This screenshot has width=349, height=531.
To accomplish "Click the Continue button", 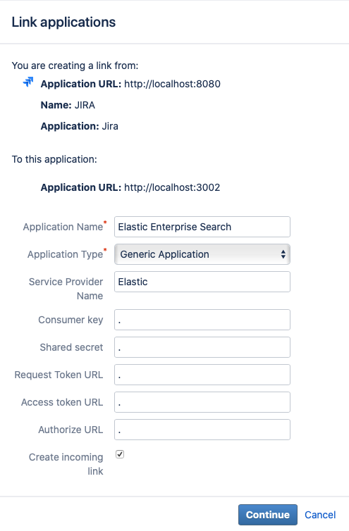I will (x=268, y=515).
